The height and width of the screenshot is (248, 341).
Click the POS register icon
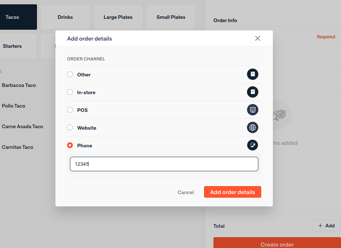[x=253, y=110]
